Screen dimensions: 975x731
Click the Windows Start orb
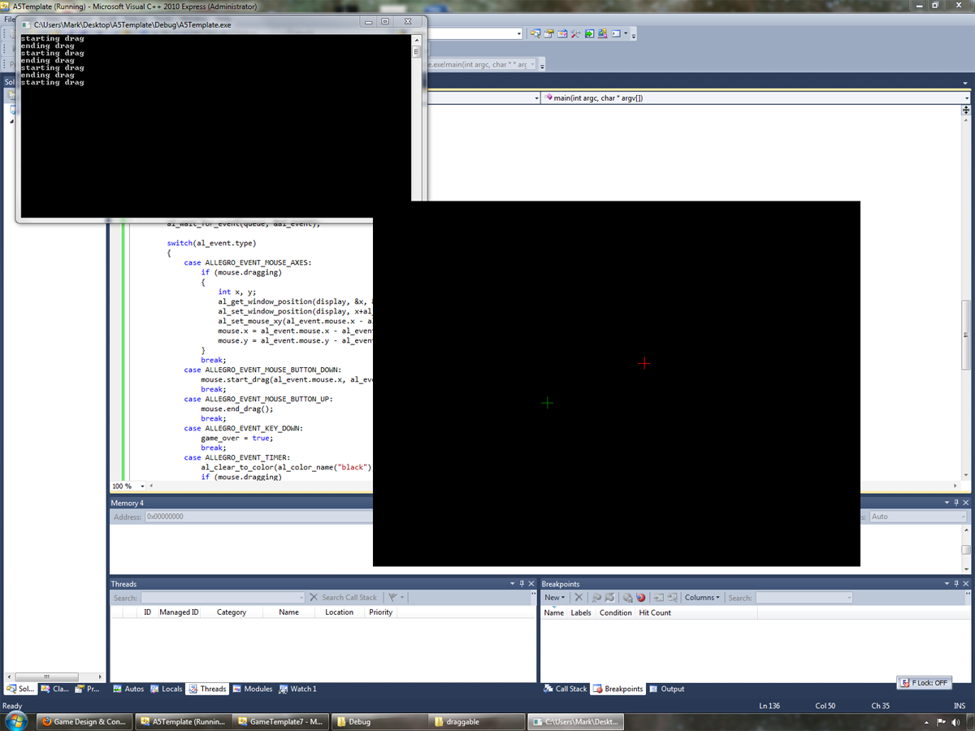point(15,720)
